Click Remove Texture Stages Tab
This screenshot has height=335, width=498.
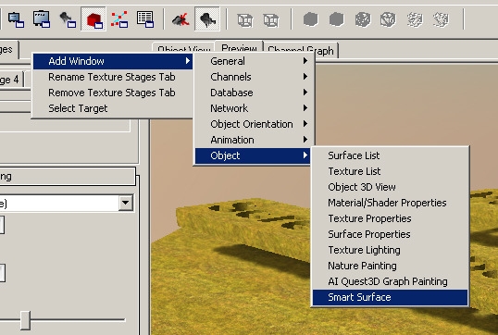click(x=112, y=93)
